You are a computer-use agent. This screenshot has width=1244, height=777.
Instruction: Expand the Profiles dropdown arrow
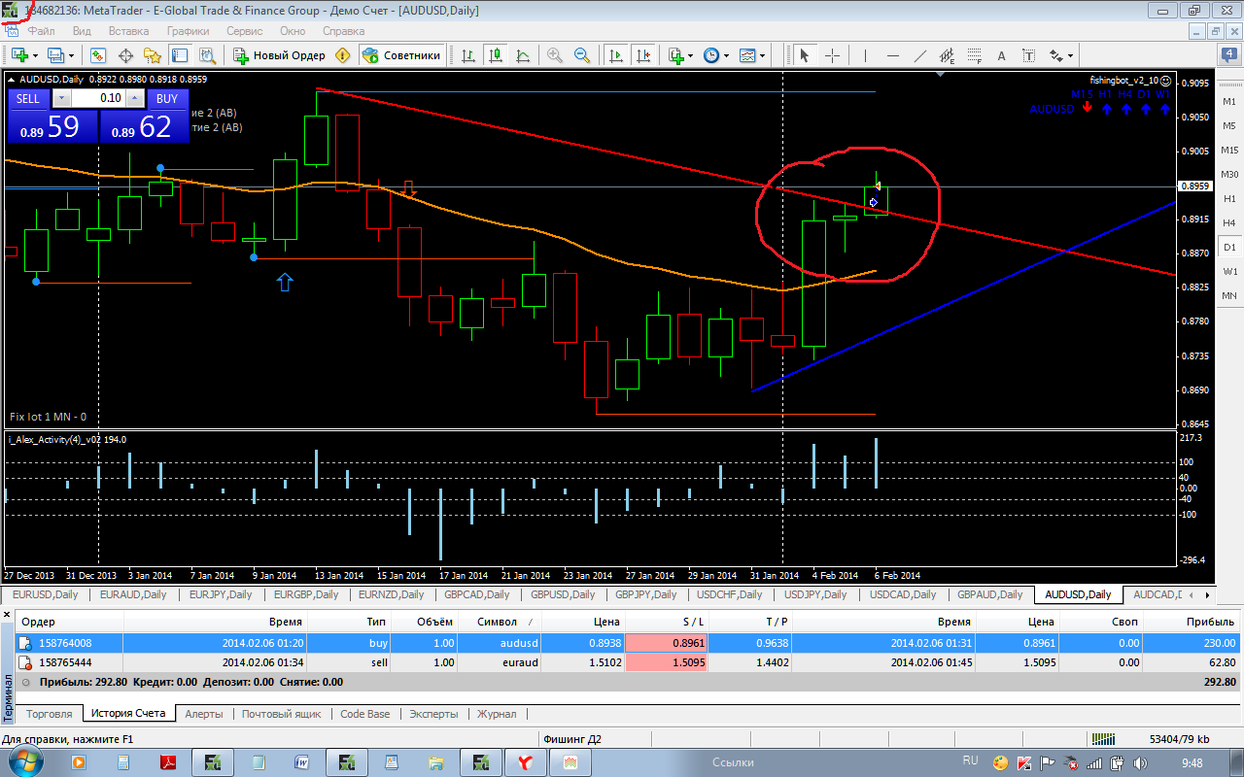[71, 56]
